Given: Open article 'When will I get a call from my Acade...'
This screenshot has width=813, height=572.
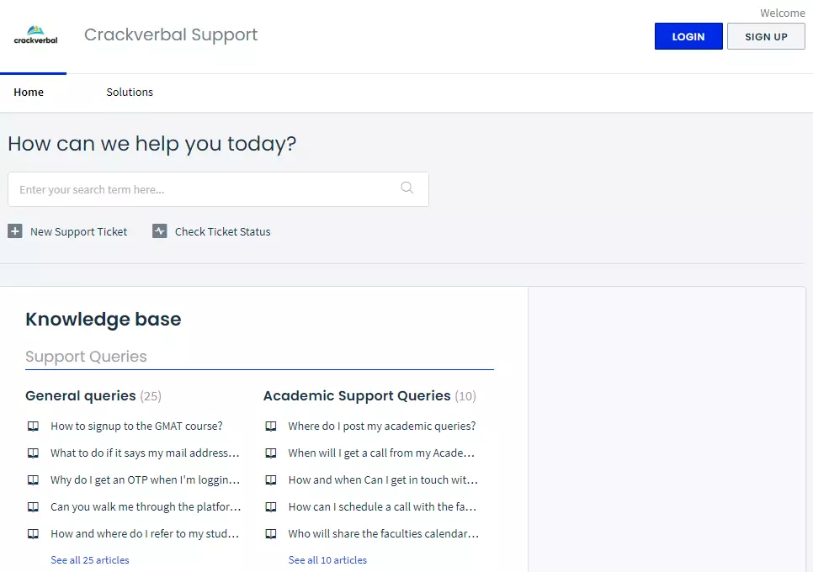Looking at the screenshot, I should (x=381, y=453).
